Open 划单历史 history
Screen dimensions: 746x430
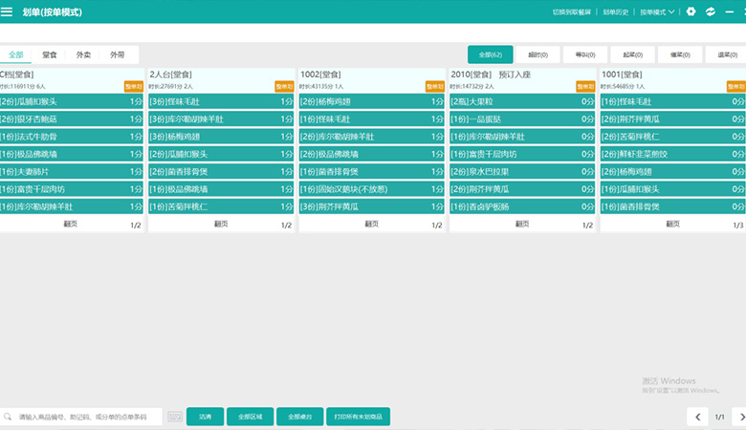(615, 11)
